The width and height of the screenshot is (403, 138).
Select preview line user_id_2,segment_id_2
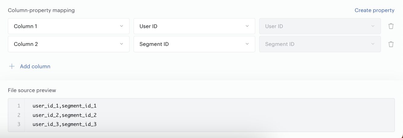(x=64, y=115)
